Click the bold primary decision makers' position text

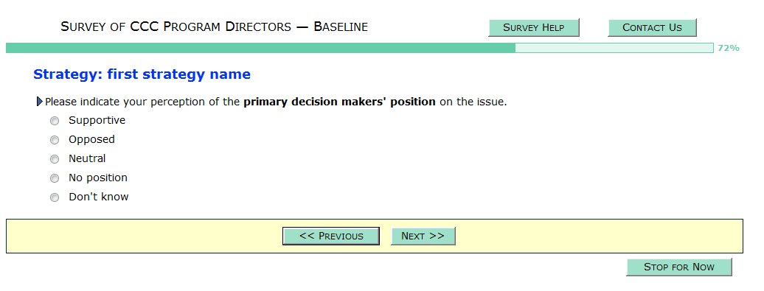[340, 102]
